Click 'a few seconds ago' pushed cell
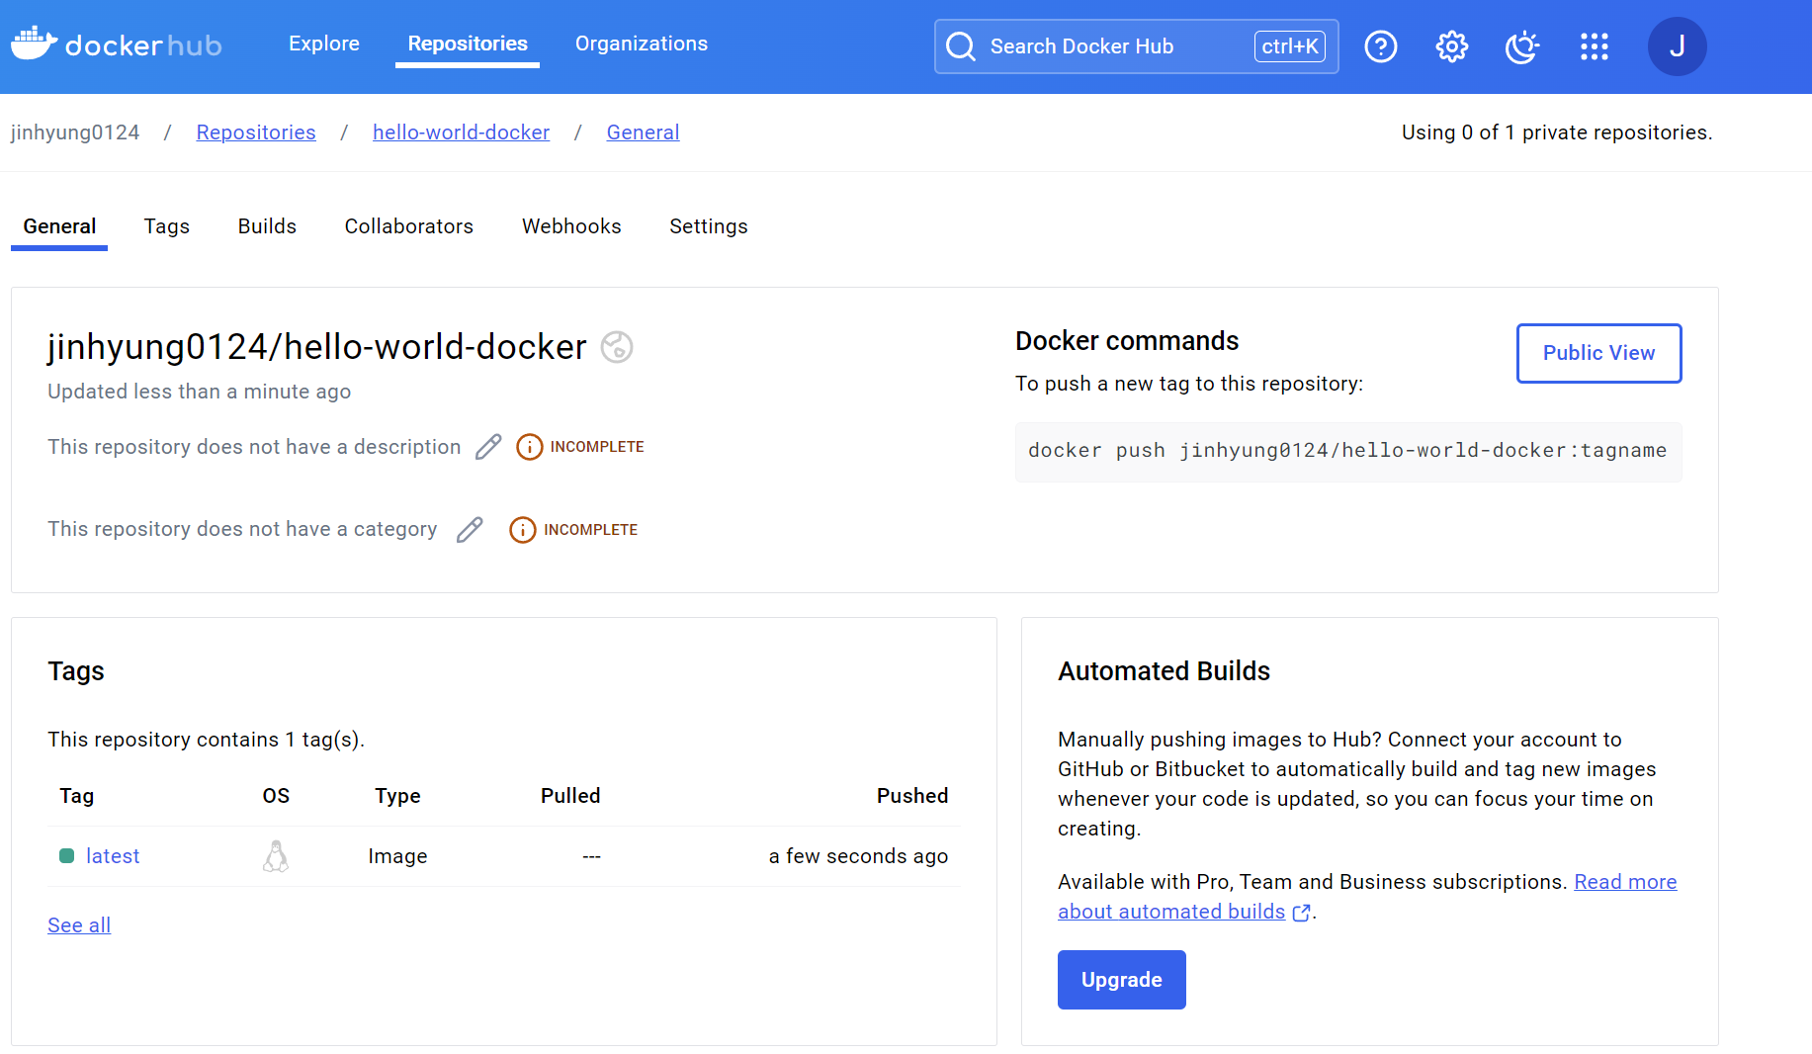1812x1054 pixels. tap(858, 856)
